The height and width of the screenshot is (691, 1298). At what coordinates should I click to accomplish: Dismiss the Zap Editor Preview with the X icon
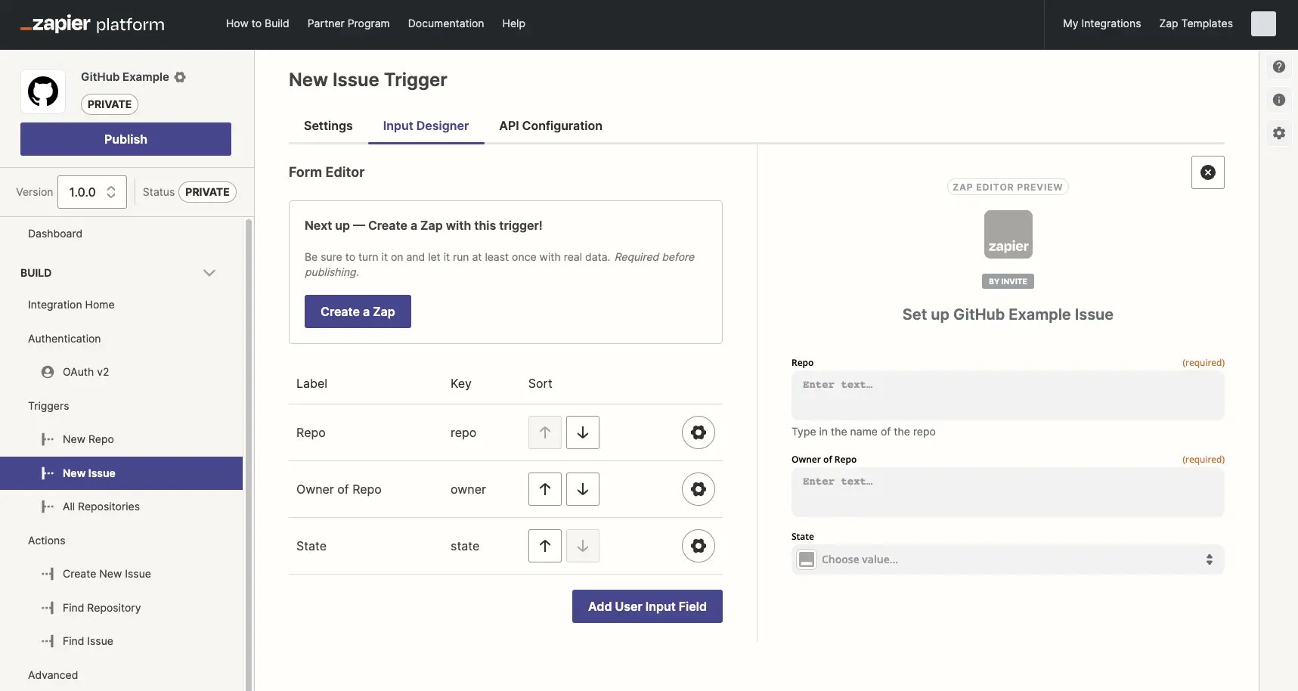point(1207,172)
